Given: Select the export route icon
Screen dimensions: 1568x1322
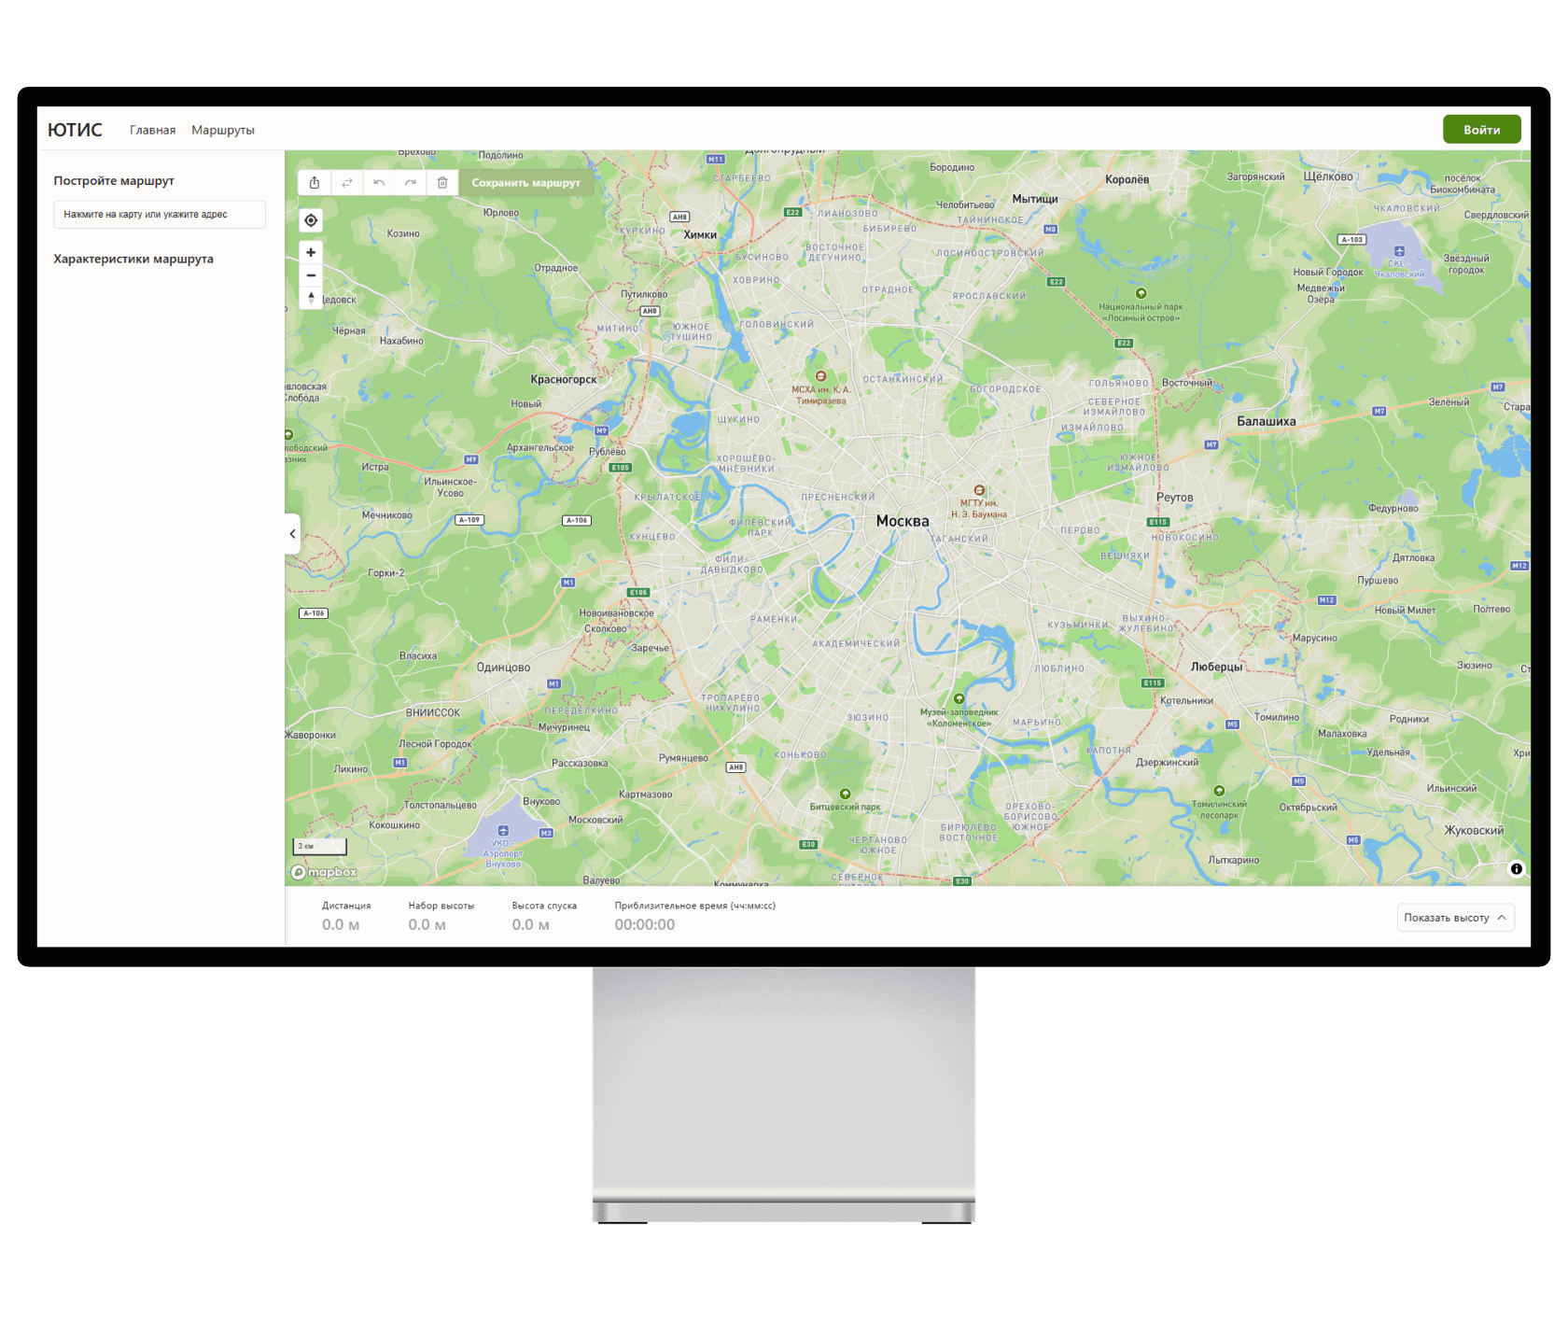Looking at the screenshot, I should 314,183.
